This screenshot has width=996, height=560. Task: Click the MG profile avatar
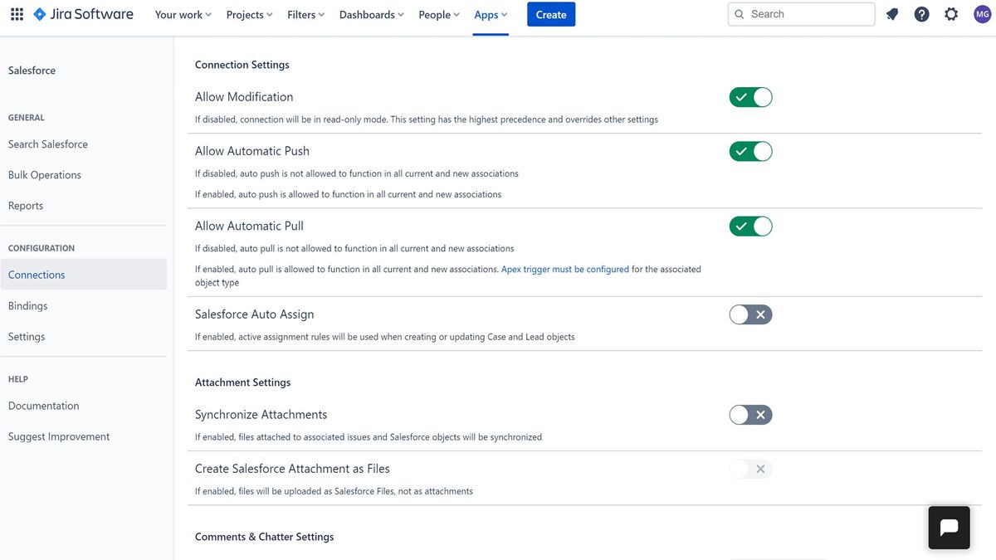click(x=981, y=13)
